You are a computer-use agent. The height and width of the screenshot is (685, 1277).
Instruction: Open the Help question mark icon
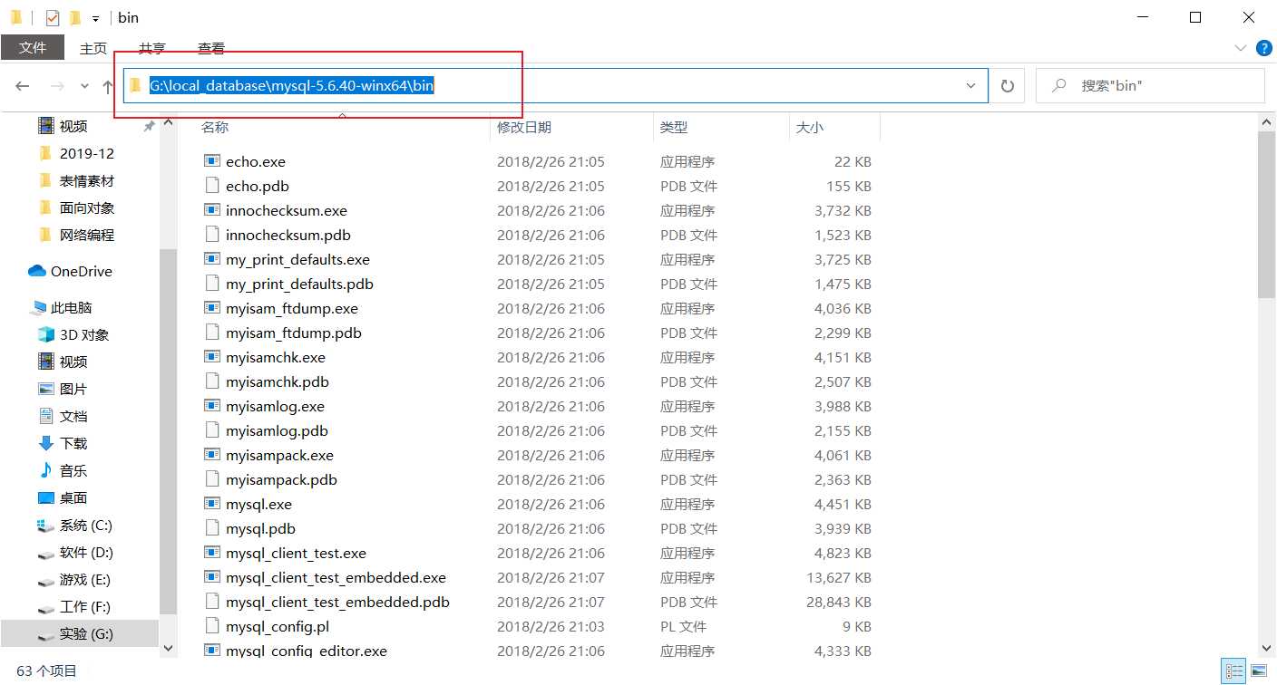tap(1264, 48)
